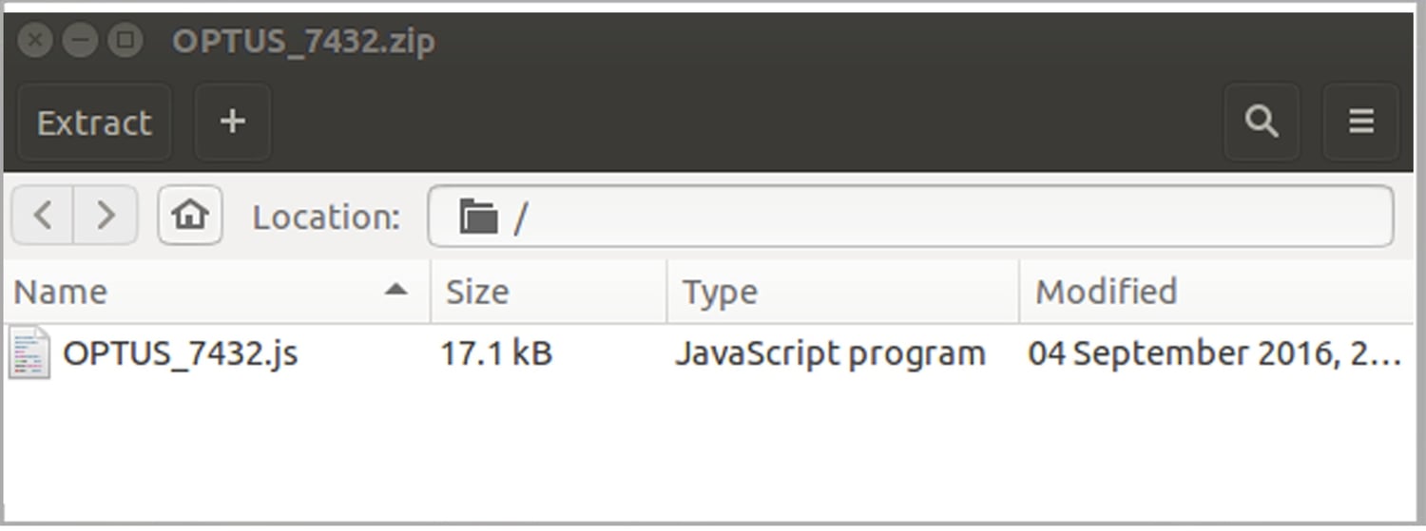Sort by the Type column header
This screenshot has height=531, width=1426.
[x=720, y=292]
